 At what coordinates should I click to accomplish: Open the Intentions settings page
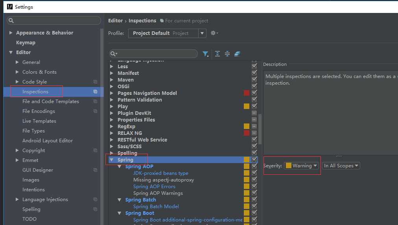coord(33,190)
